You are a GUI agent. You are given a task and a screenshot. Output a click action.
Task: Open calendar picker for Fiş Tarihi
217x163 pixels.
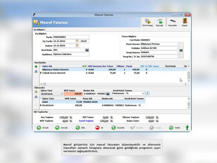coord(77,41)
